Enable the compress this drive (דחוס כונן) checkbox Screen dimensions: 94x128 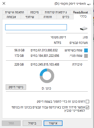(x=88, y=101)
